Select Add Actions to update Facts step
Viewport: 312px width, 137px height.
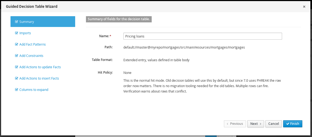(40, 67)
